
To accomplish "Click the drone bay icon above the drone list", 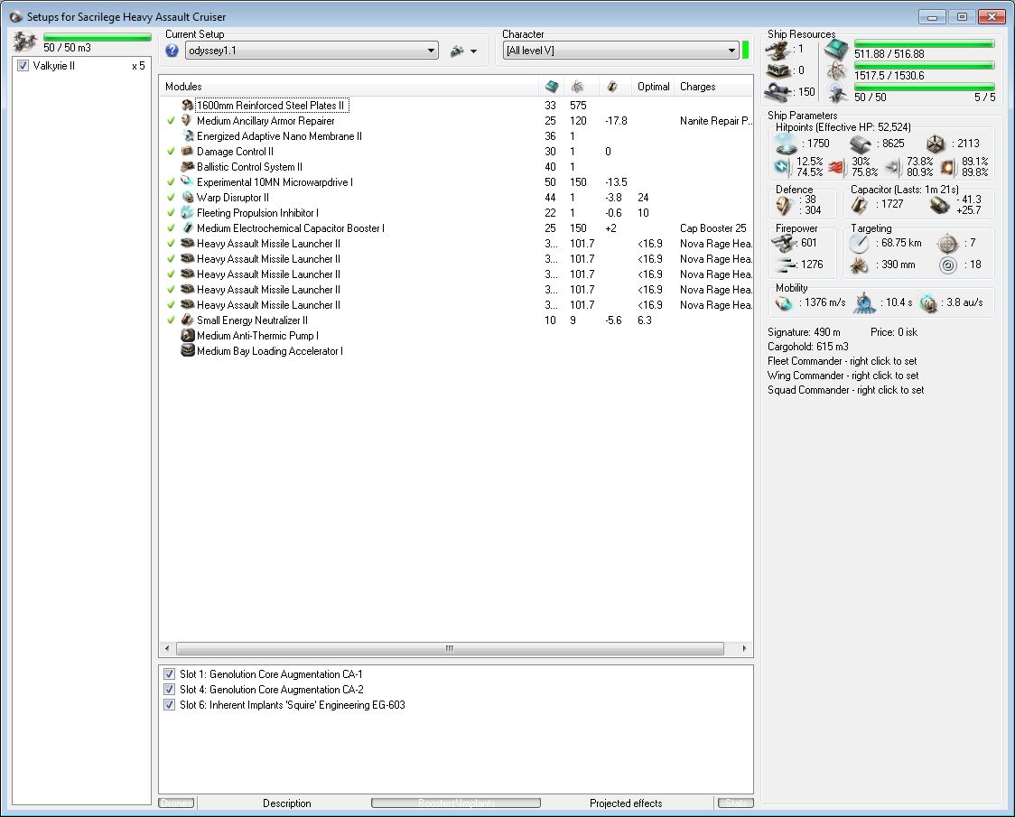I will (25, 43).
